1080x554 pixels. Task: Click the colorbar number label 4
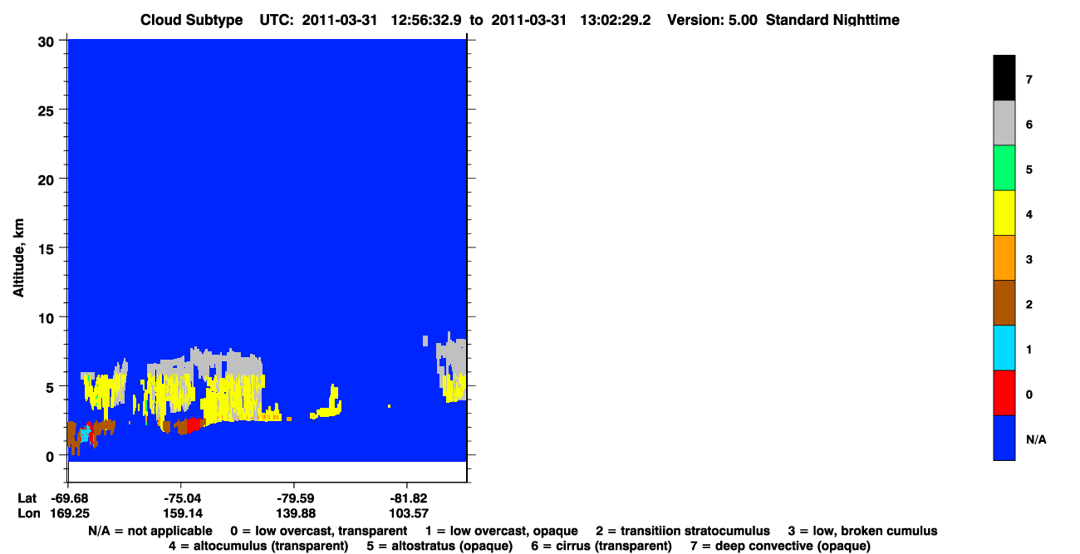pyautogui.click(x=1029, y=215)
